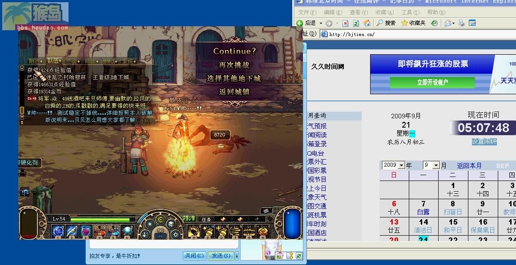Switch to the 系统 chat tab
This screenshot has width=516, height=265.
click(x=129, y=61)
